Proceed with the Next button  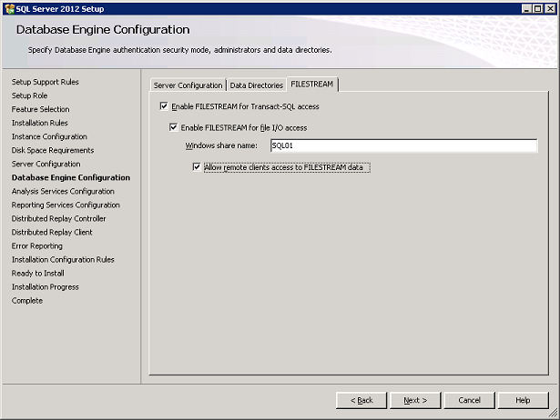(415, 400)
